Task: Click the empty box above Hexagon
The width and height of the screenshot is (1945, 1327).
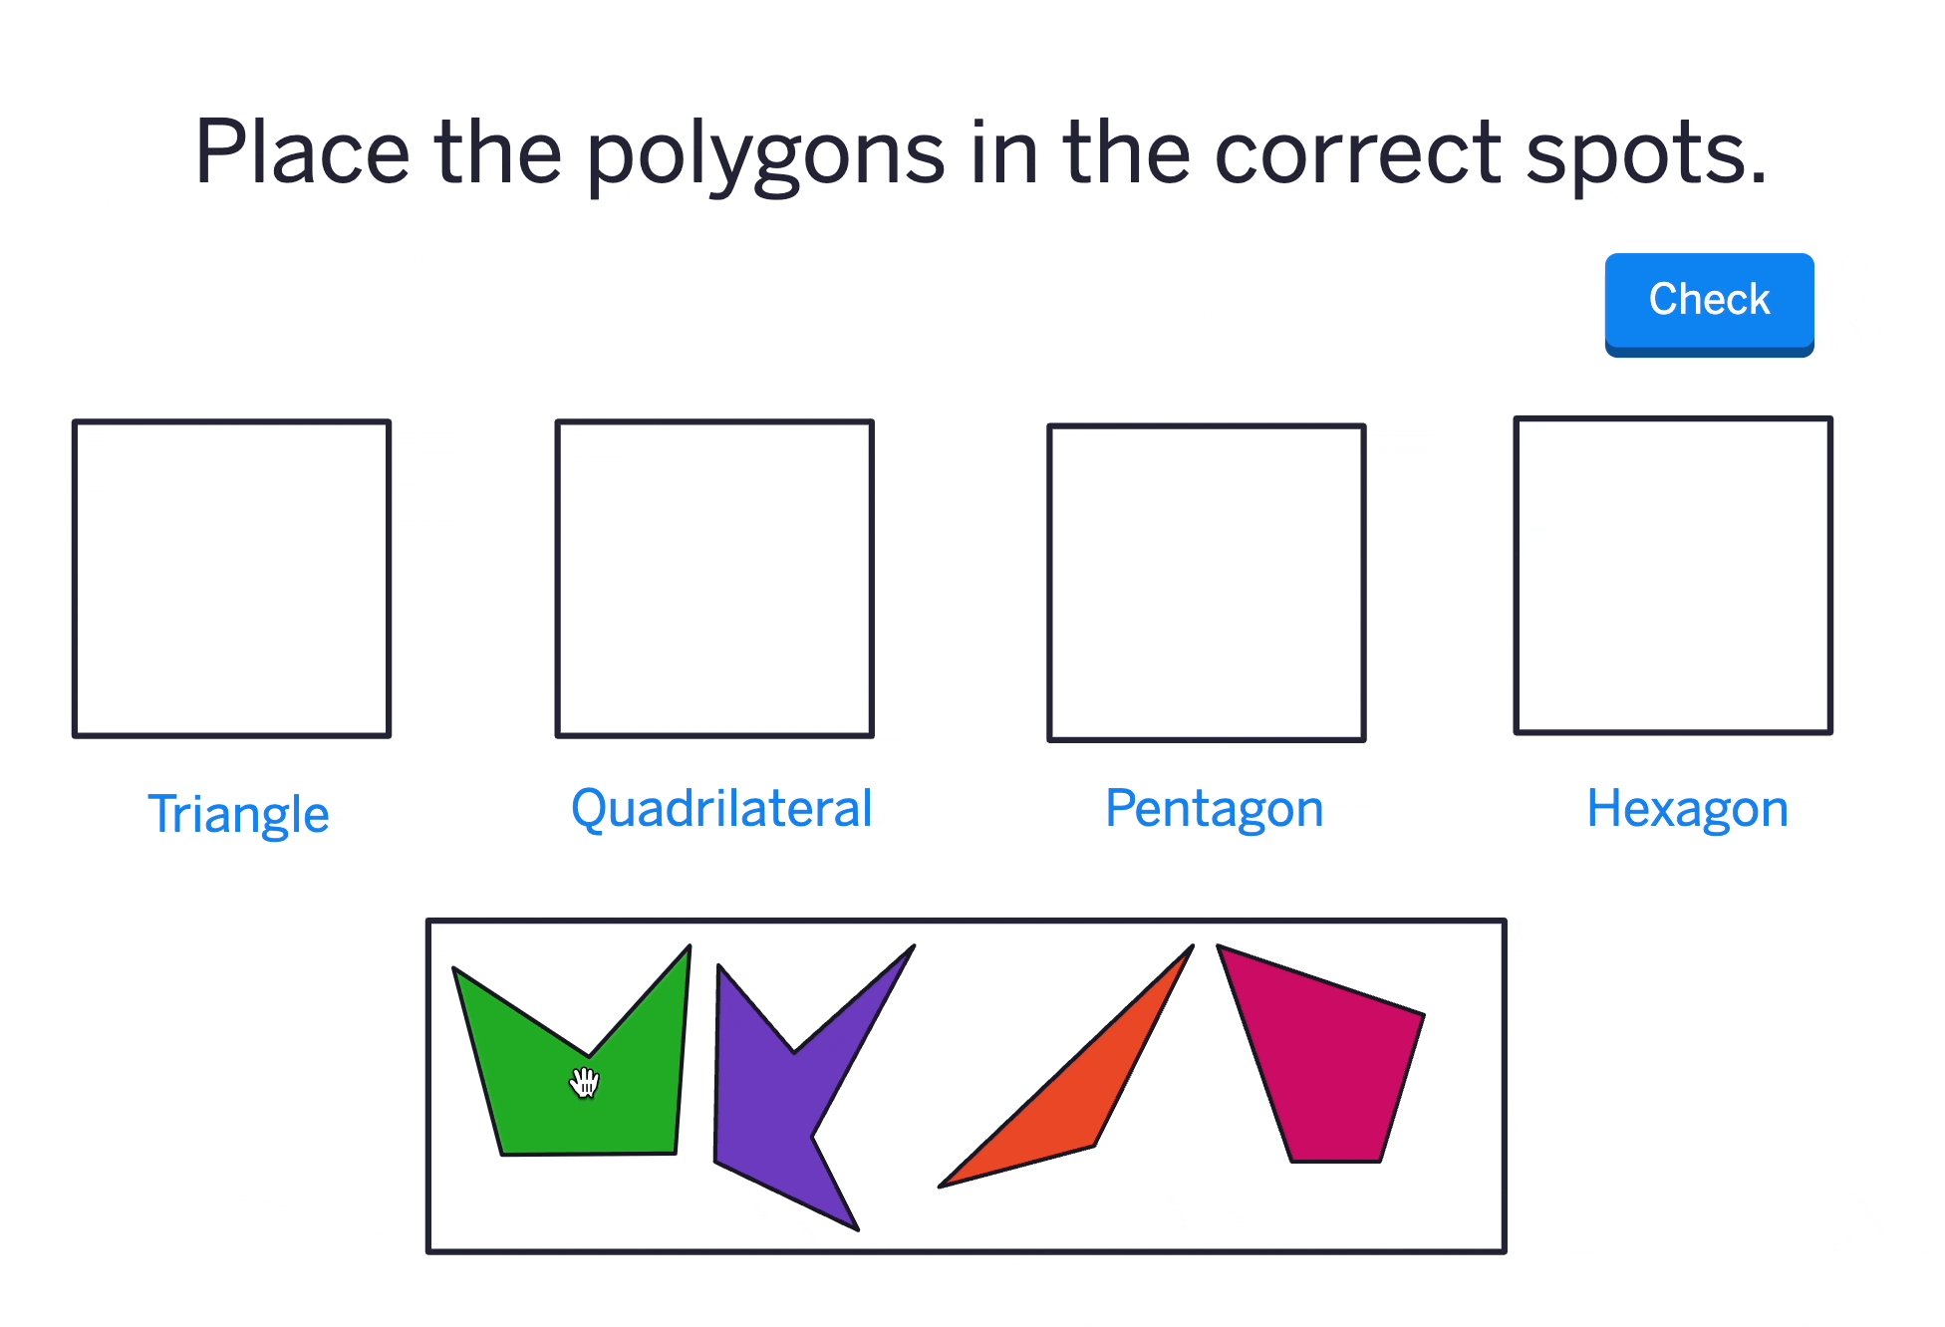Action: coord(1672,576)
